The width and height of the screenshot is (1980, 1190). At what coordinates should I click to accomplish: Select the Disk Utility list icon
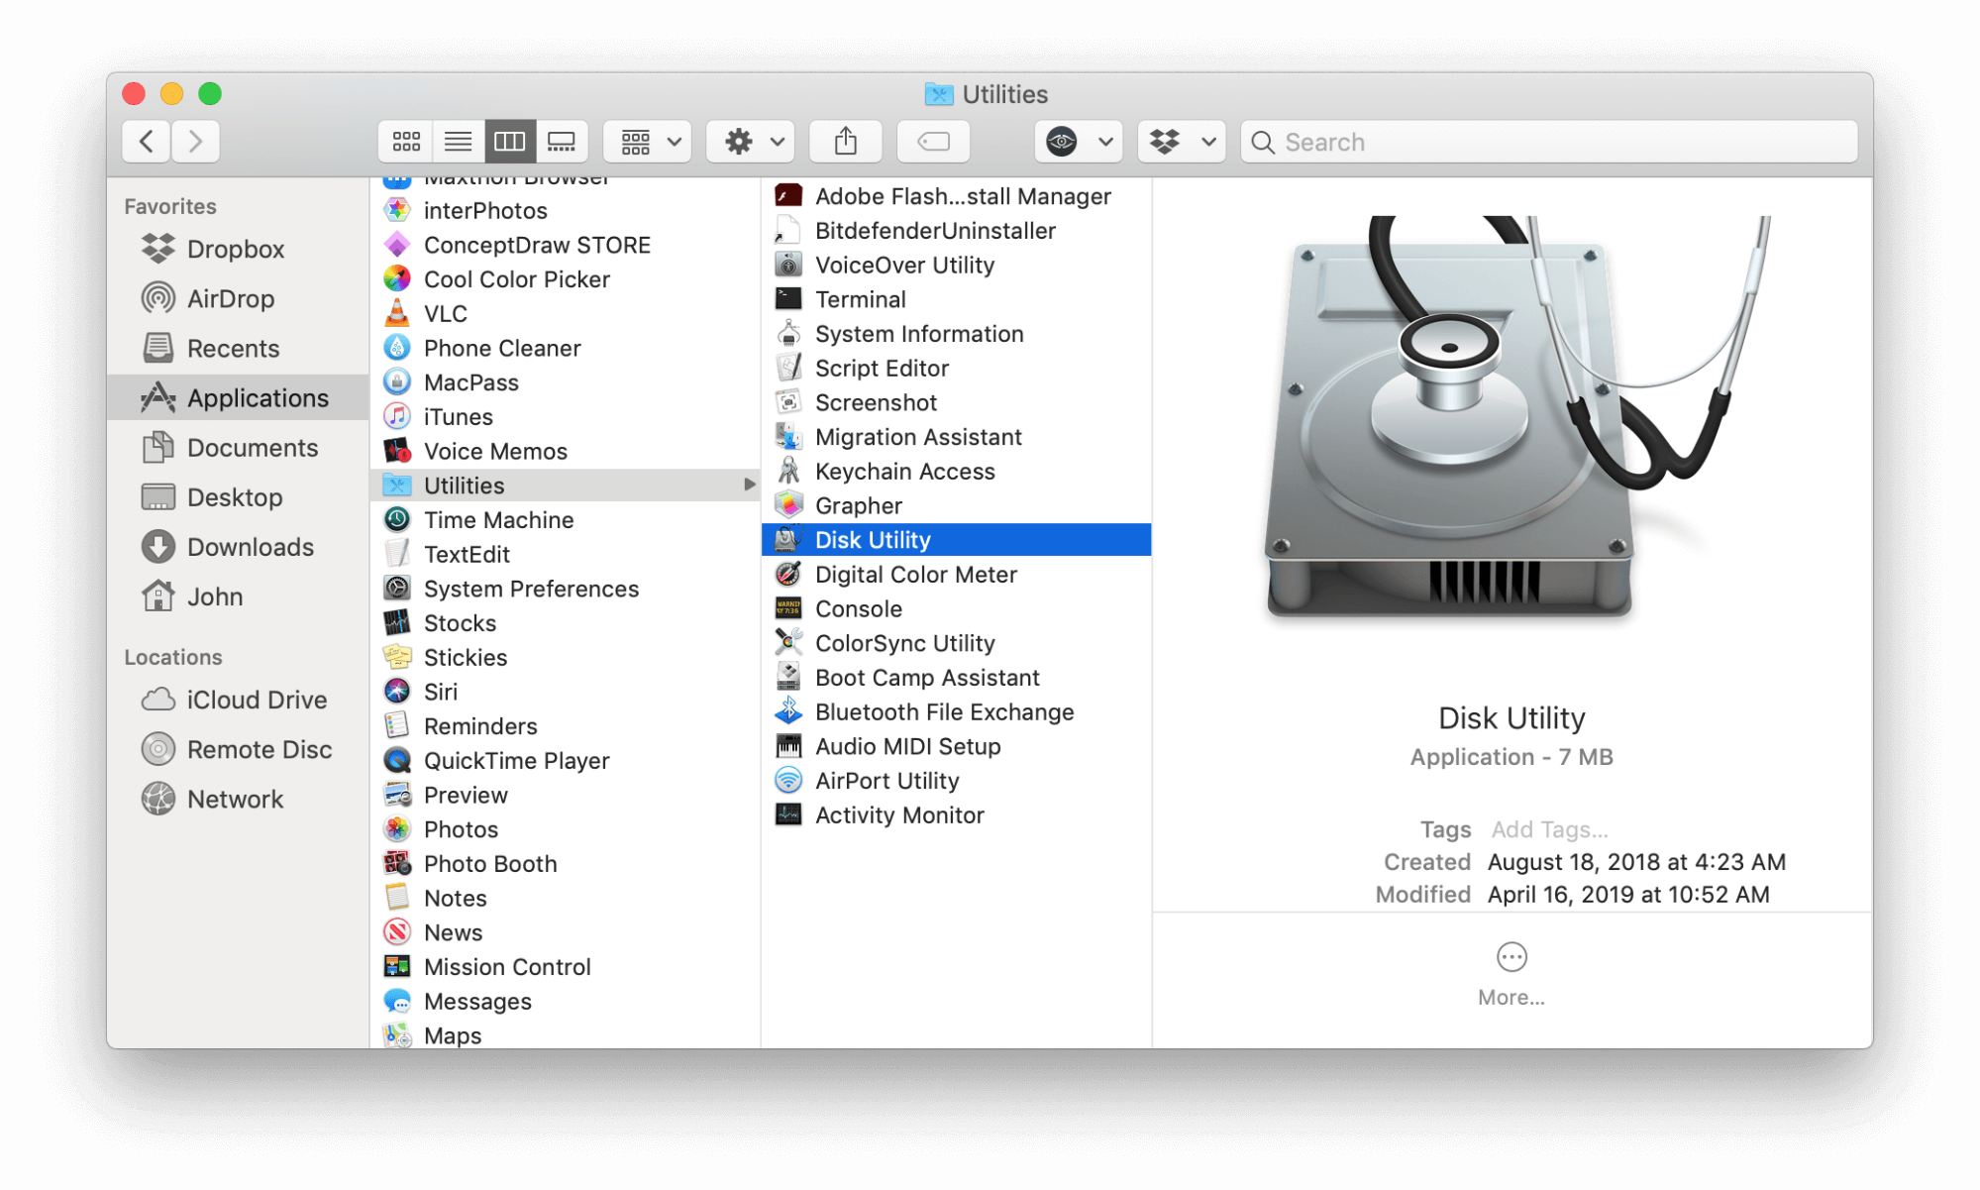point(788,540)
